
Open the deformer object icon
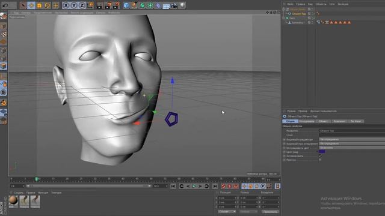(158, 5)
